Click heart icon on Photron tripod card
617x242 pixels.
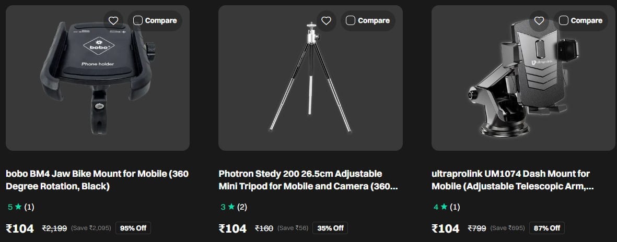click(x=326, y=20)
